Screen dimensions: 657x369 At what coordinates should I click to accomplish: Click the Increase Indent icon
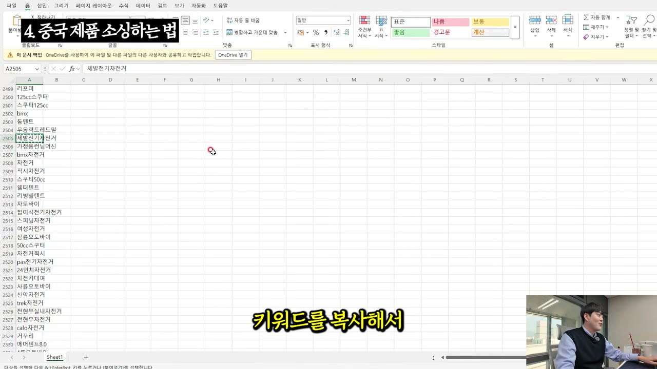coord(216,32)
